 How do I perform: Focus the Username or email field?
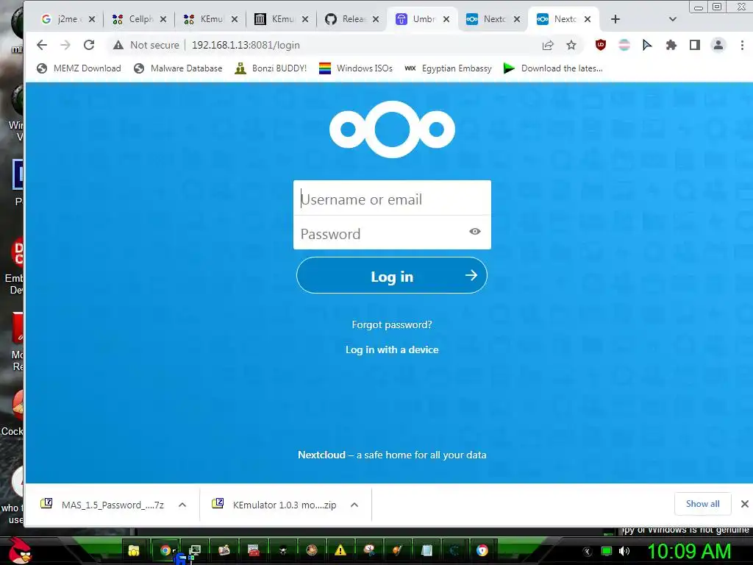pos(392,198)
